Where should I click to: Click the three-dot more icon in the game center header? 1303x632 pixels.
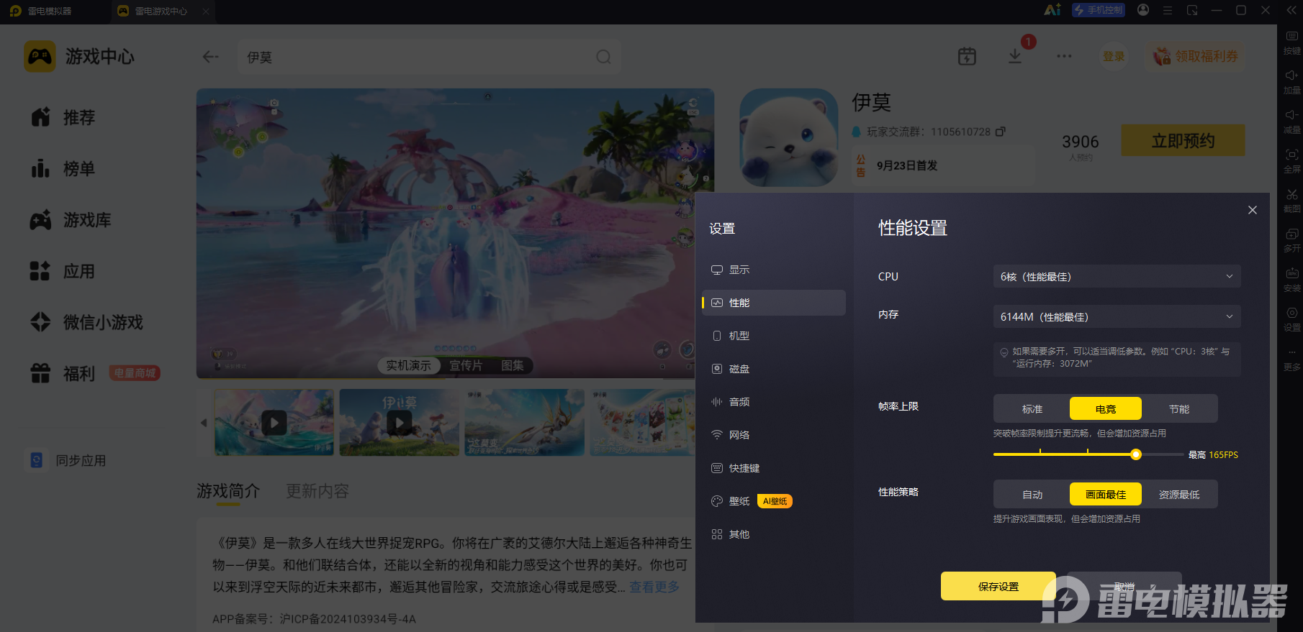[1064, 56]
